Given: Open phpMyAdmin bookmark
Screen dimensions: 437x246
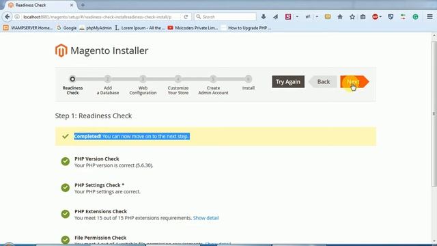Looking at the screenshot, I should 96,28.
